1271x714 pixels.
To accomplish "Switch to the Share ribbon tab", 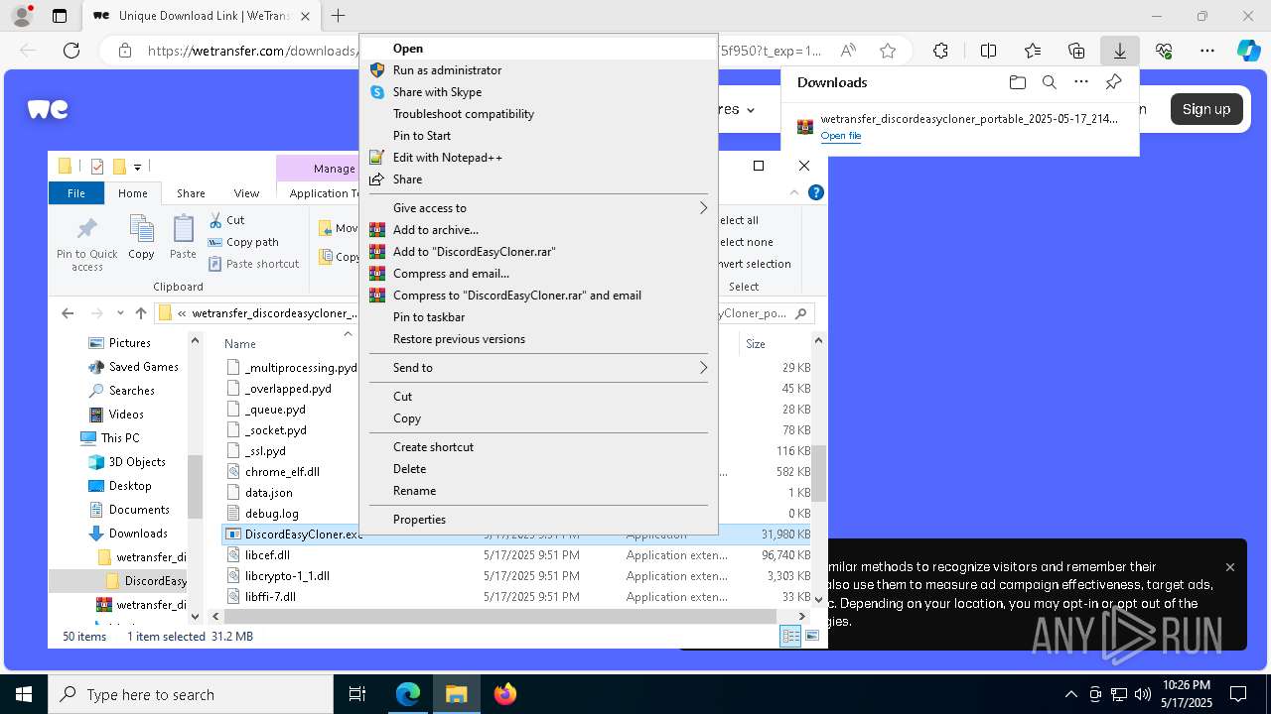I will click(191, 193).
